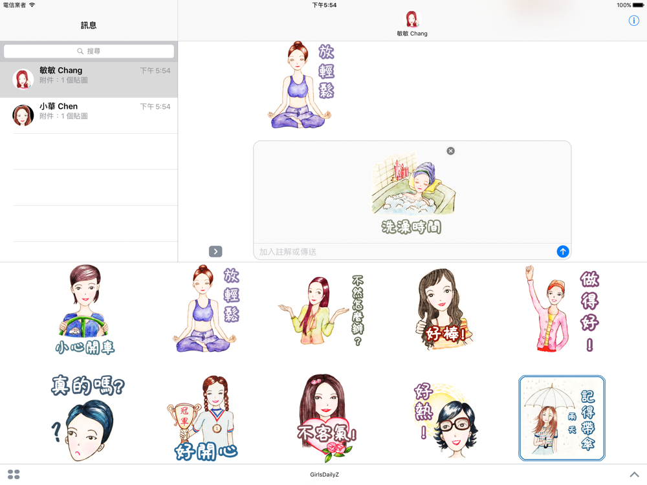
Task: Click the Wi-Fi icon in status bar
Action: tap(32, 5)
